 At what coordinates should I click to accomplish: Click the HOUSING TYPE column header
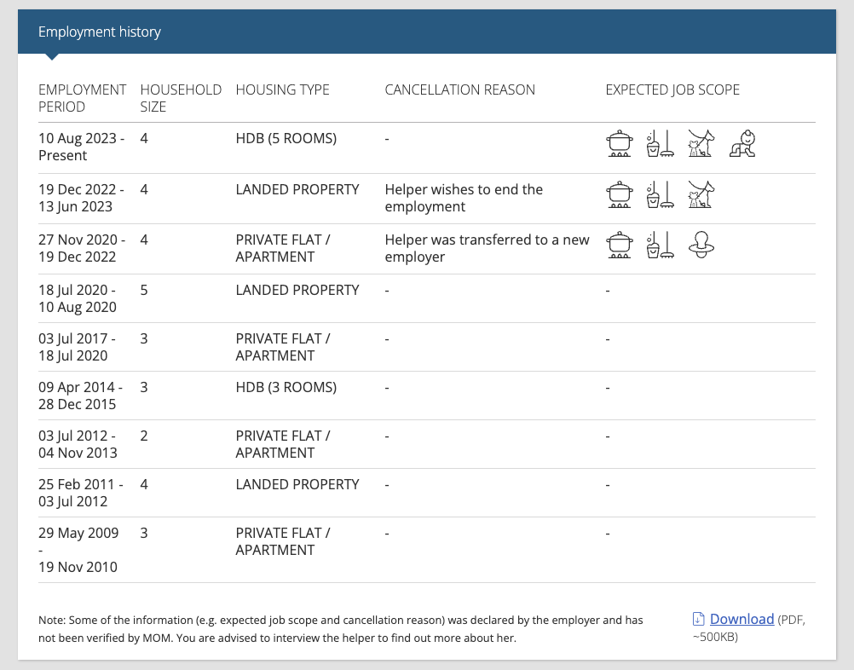[x=283, y=90]
